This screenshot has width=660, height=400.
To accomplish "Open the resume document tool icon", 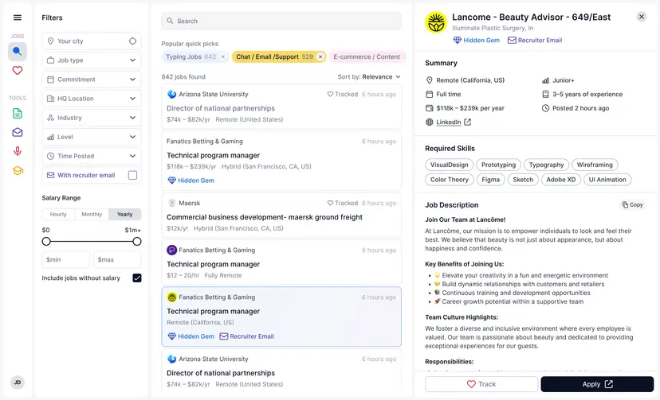I will [18, 113].
